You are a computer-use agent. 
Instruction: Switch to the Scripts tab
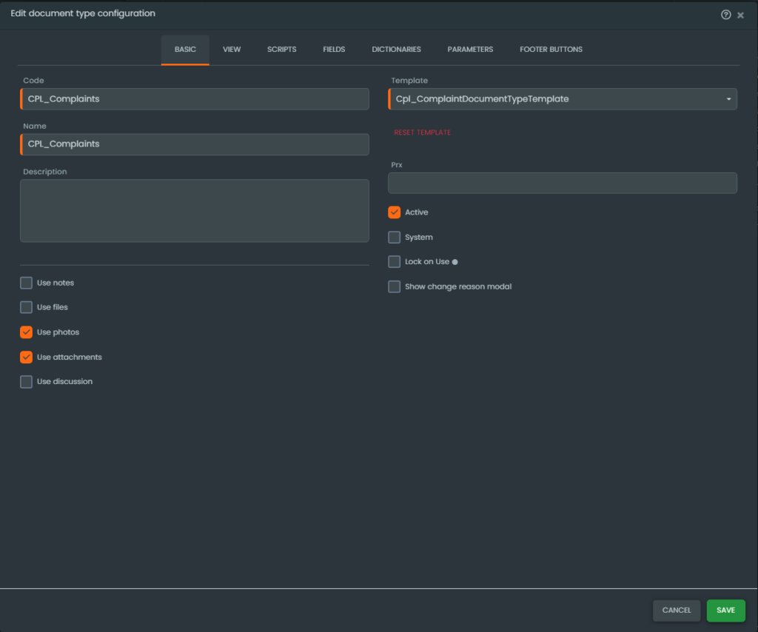pyautogui.click(x=281, y=50)
